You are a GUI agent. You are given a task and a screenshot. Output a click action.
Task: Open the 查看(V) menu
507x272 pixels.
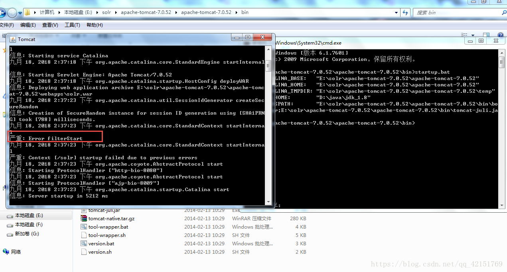tap(49, 25)
